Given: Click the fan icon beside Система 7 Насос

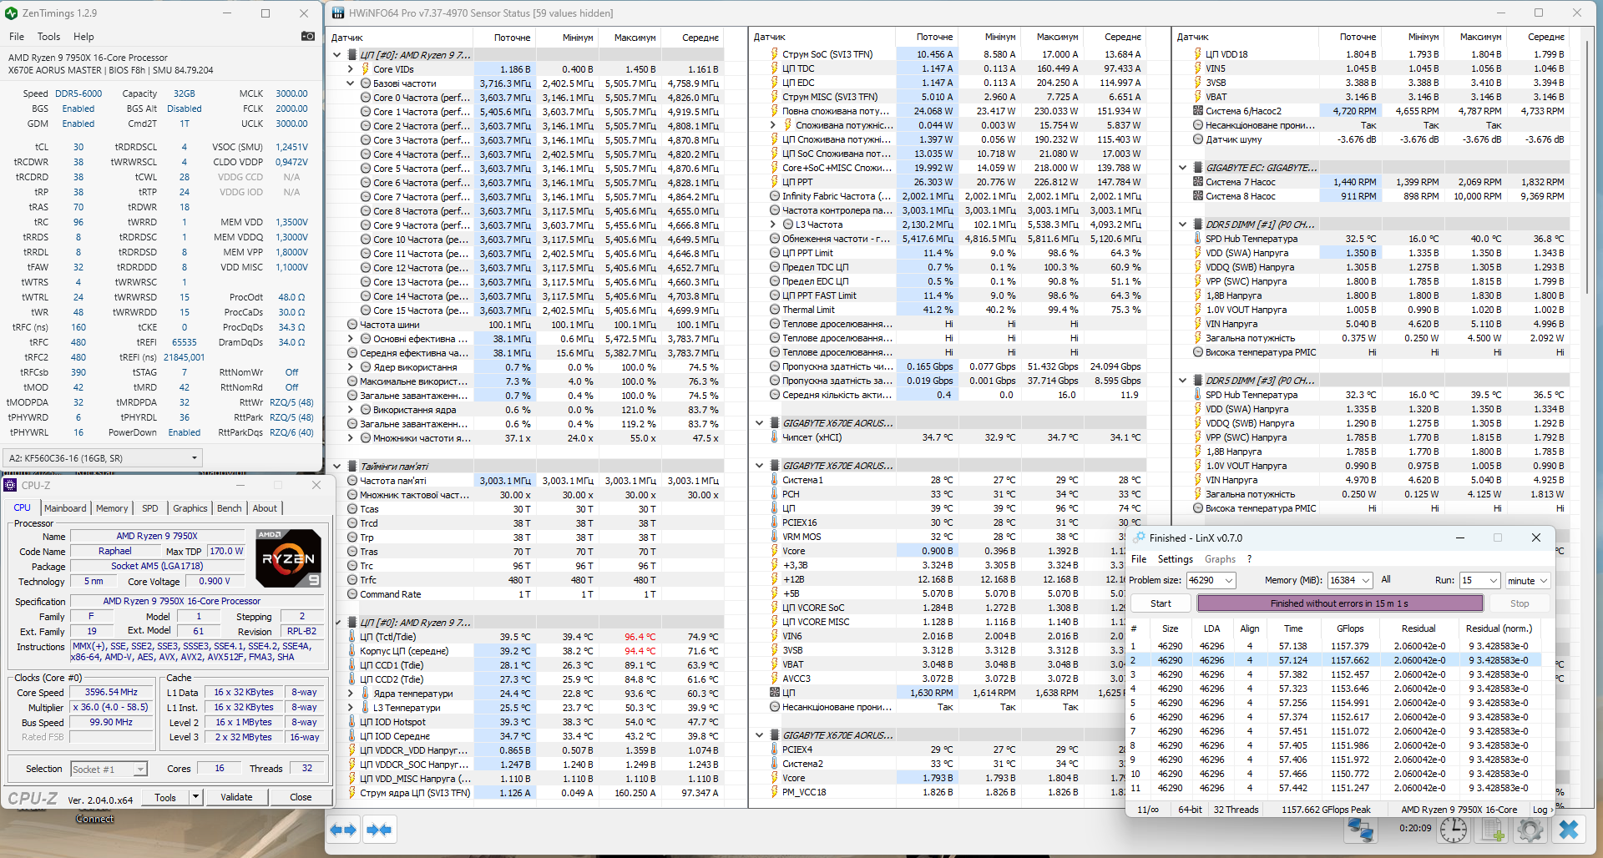Looking at the screenshot, I should (x=1198, y=182).
